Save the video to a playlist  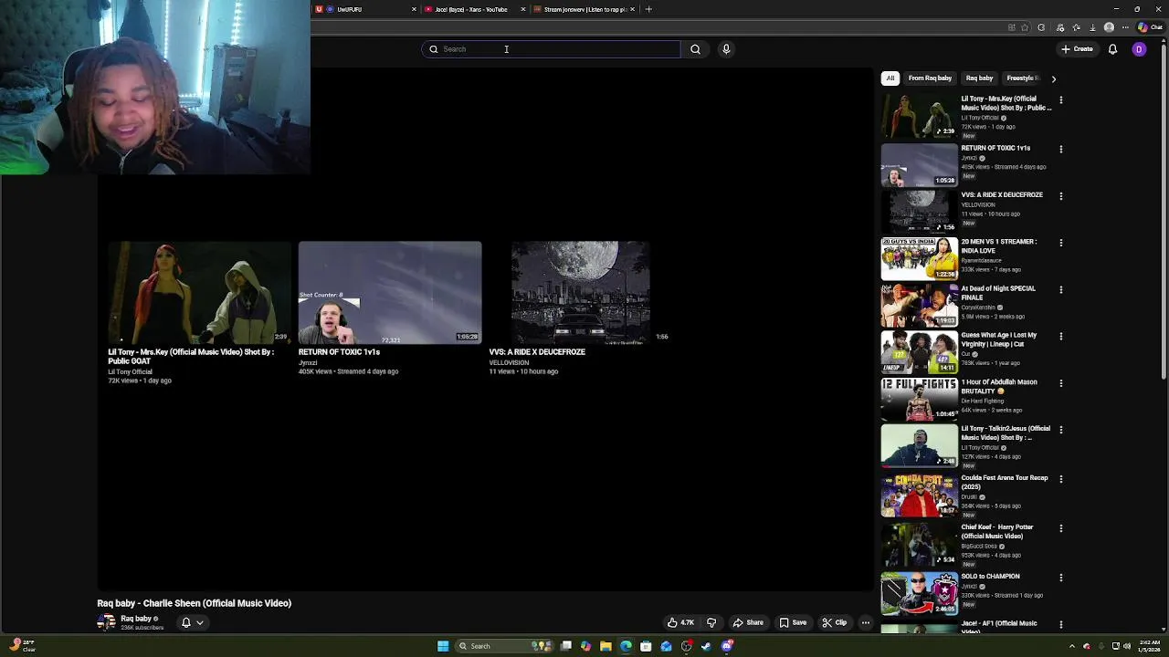tap(793, 622)
